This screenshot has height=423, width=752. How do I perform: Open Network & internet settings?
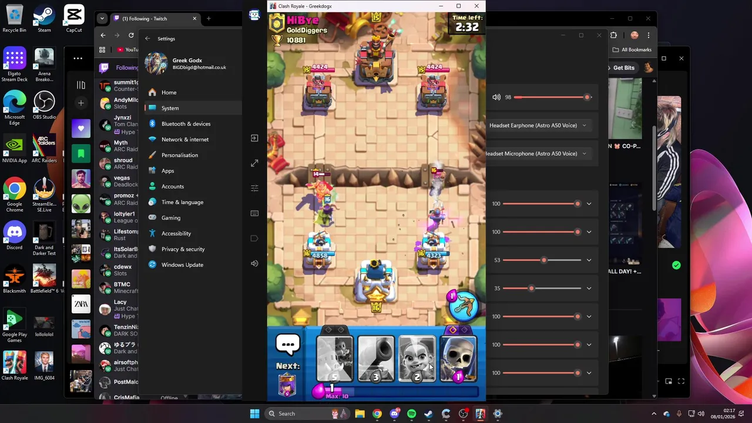pyautogui.click(x=193, y=139)
